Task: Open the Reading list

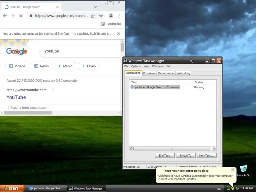Action: click(111, 24)
